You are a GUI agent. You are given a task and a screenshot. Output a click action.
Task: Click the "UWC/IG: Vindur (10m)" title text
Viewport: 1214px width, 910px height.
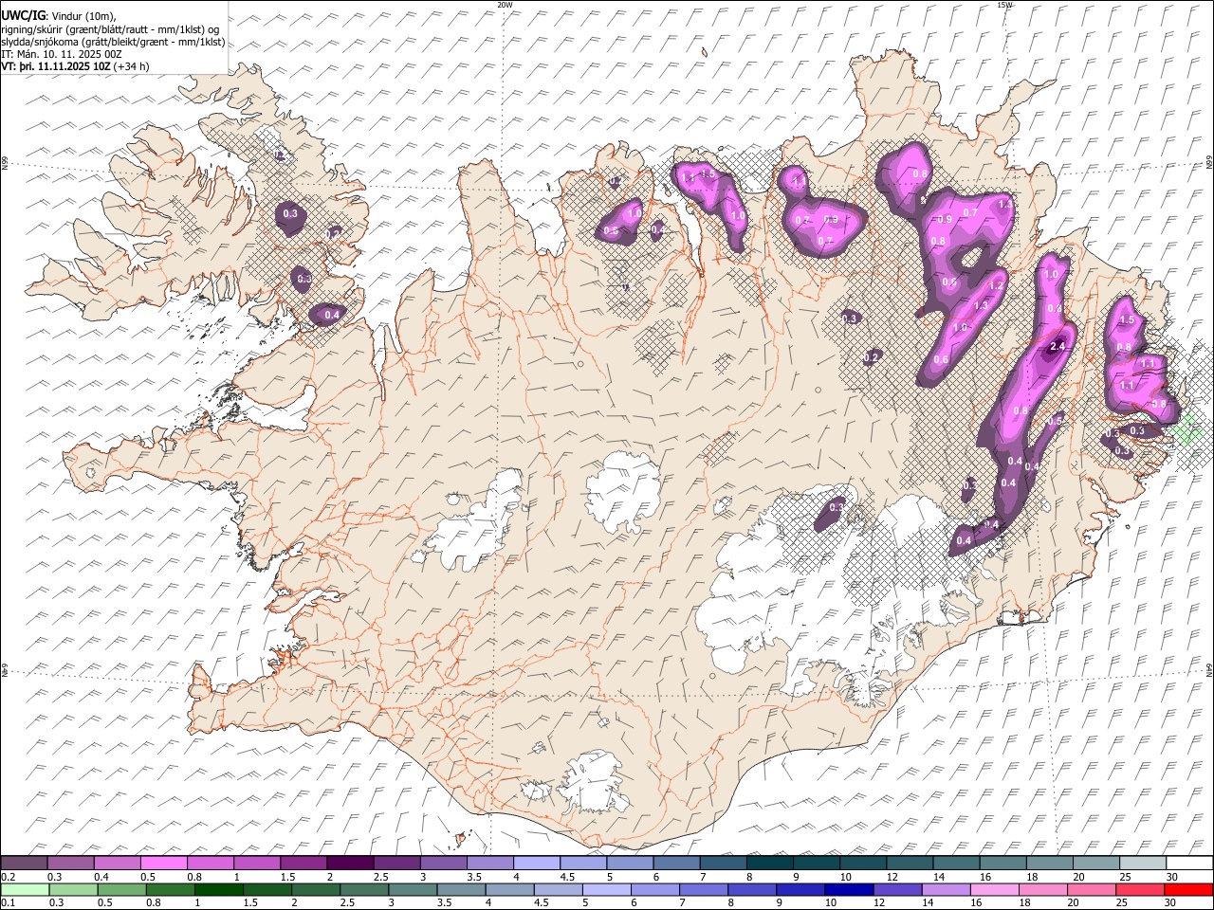tap(59, 16)
